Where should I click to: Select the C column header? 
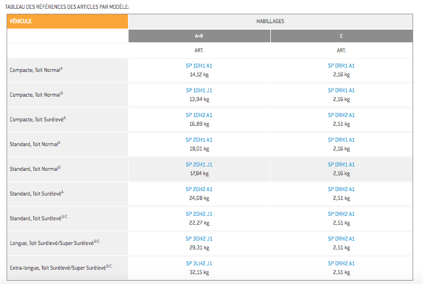341,36
